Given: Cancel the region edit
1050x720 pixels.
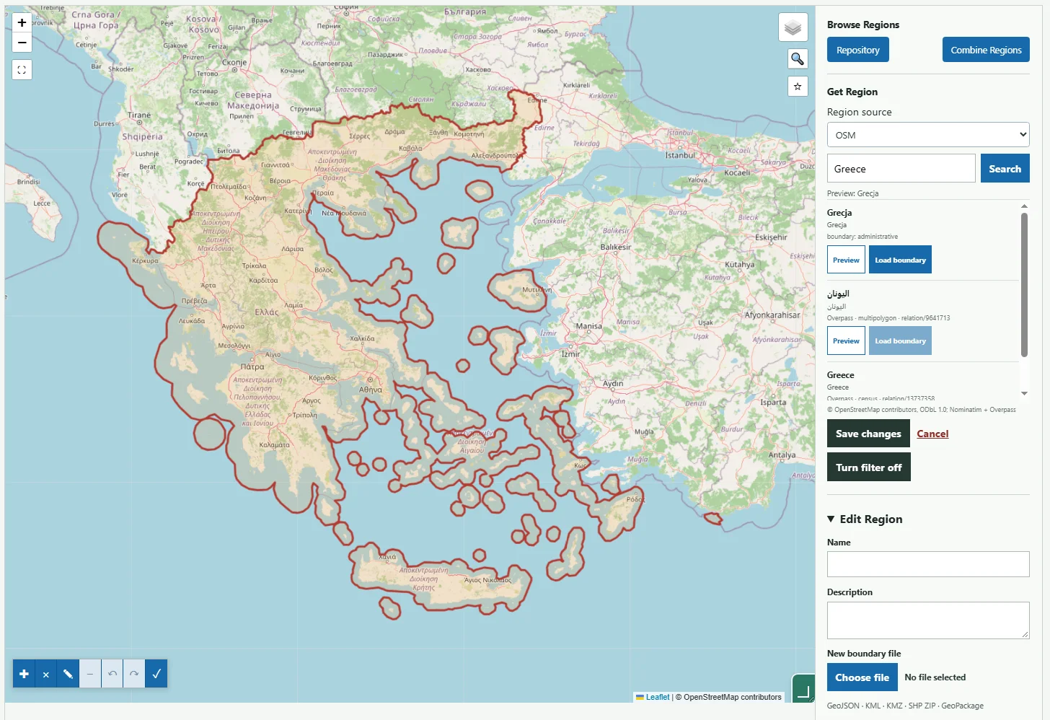Looking at the screenshot, I should click(932, 434).
